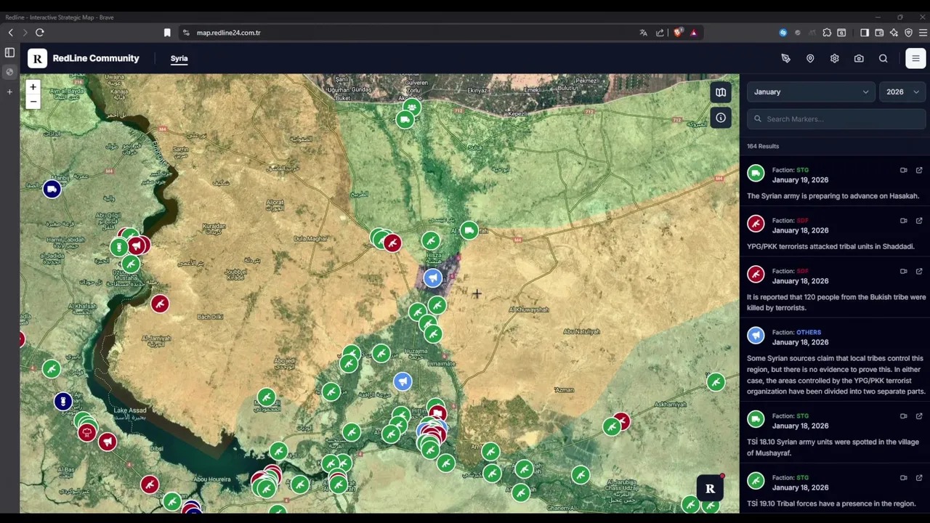The height and width of the screenshot is (523, 930).
Task: Toggle vertical tabs panel in left strip
Action: tap(9, 53)
